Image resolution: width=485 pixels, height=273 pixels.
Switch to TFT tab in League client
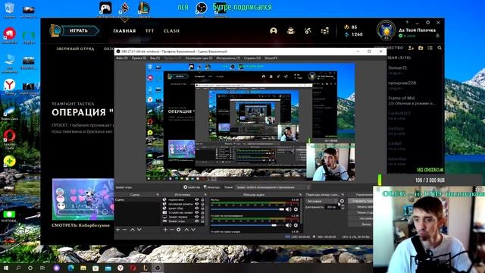tap(150, 31)
